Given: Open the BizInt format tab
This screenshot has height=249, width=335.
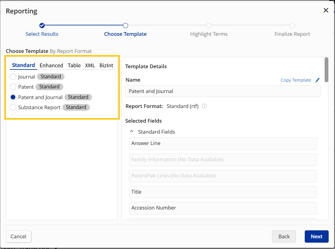Looking at the screenshot, I should click(x=106, y=65).
